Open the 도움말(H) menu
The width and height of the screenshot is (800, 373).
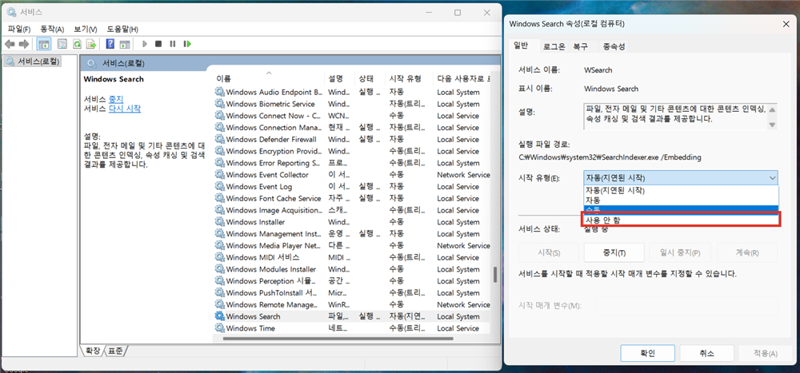122,29
